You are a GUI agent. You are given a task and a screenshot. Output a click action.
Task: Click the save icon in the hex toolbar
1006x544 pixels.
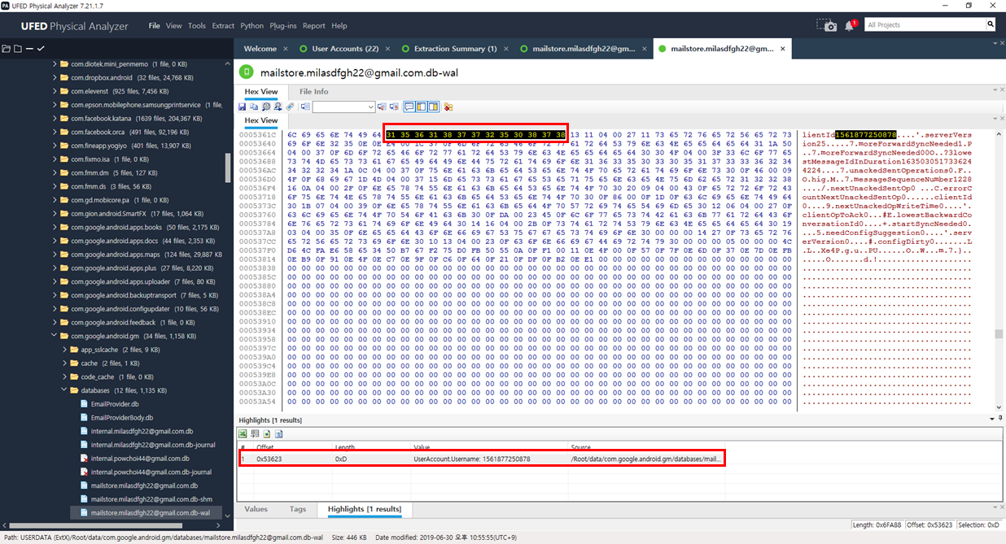coord(242,107)
